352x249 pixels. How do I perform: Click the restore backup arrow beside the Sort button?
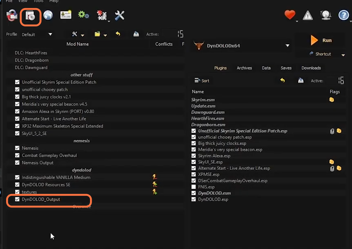coord(283,80)
